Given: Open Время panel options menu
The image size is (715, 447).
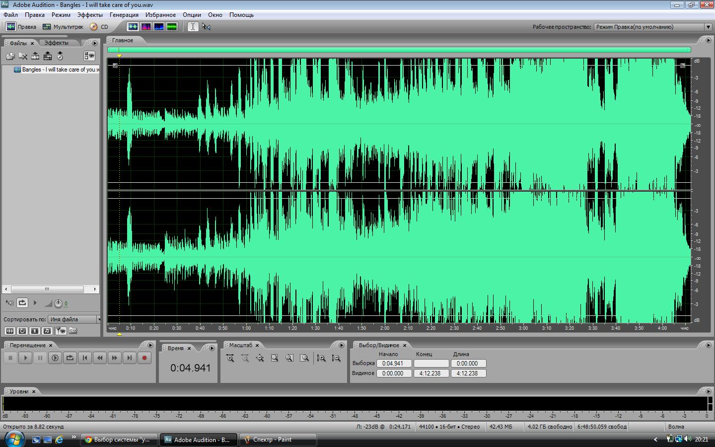Looking at the screenshot, I should tap(212, 348).
